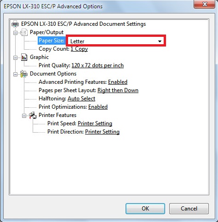Click the Document Options printer icon
Screen dimensions: 218x222
coord(24,74)
